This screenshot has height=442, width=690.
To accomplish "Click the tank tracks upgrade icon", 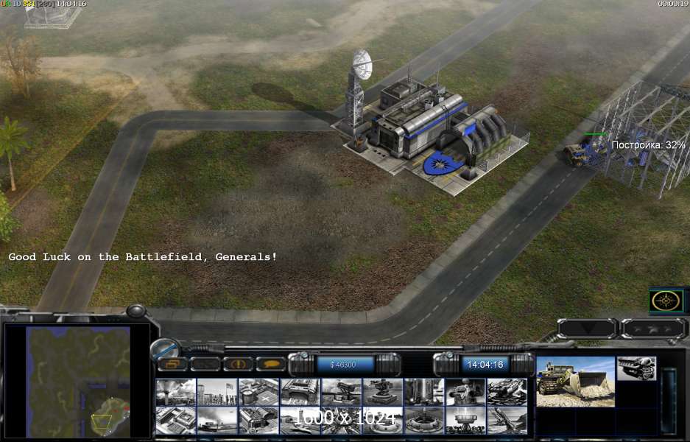I will point(637,368).
